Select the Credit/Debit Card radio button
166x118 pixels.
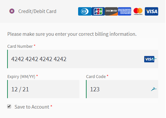[x=12, y=11]
